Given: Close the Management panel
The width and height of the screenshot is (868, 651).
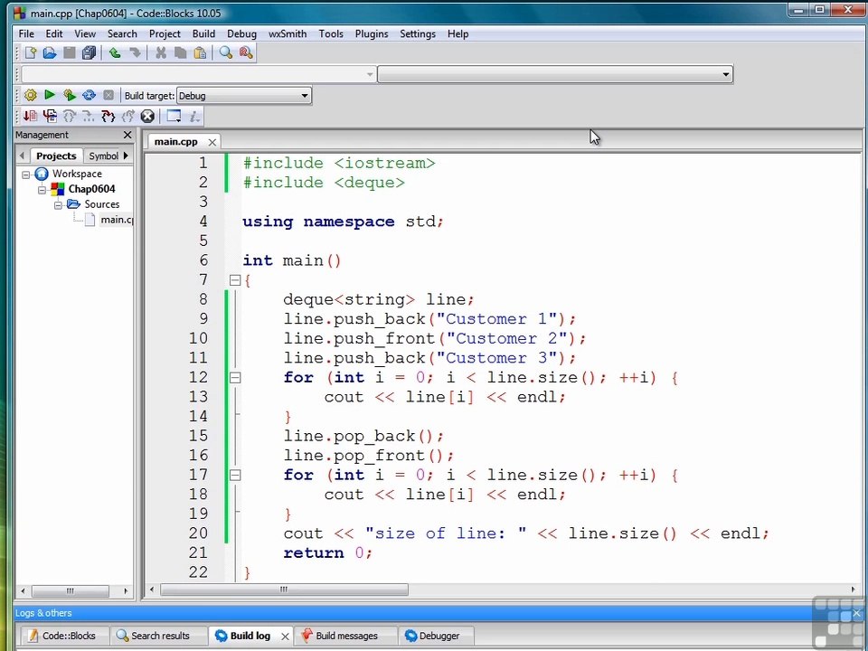Looking at the screenshot, I should [x=127, y=135].
